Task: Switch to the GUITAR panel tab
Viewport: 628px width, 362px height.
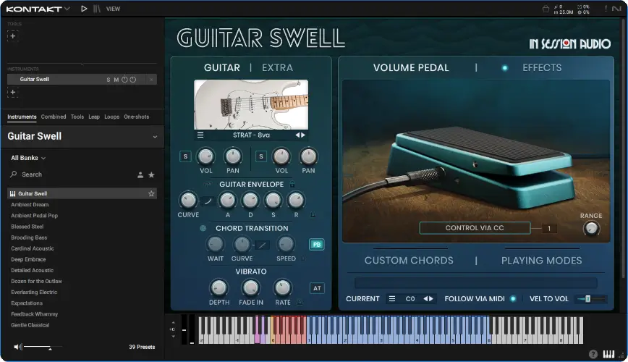Action: tap(222, 68)
